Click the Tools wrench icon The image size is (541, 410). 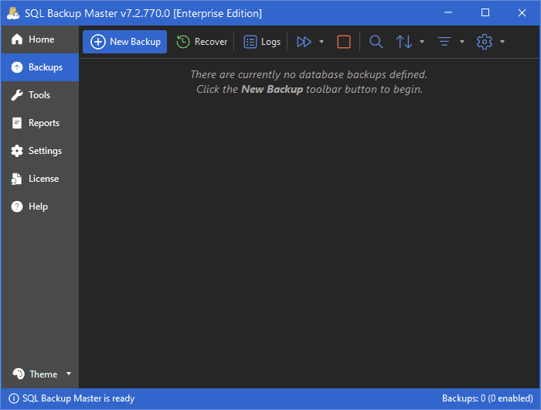tap(17, 95)
